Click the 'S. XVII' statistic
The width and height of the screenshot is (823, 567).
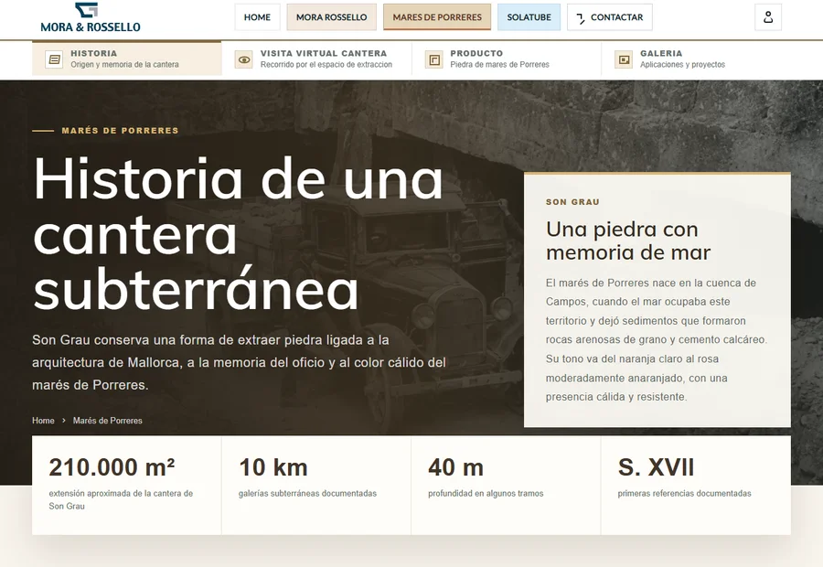click(x=656, y=467)
